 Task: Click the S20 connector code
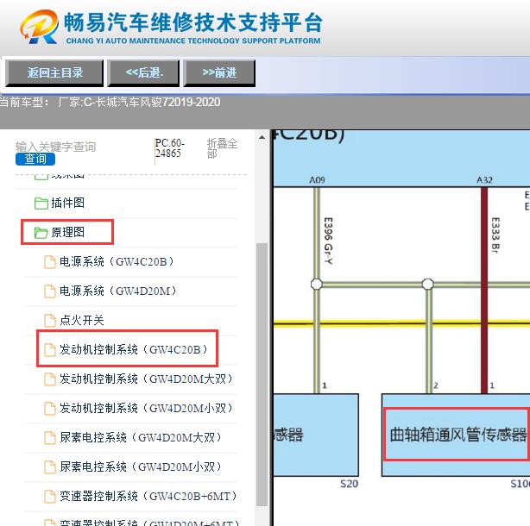point(349,484)
